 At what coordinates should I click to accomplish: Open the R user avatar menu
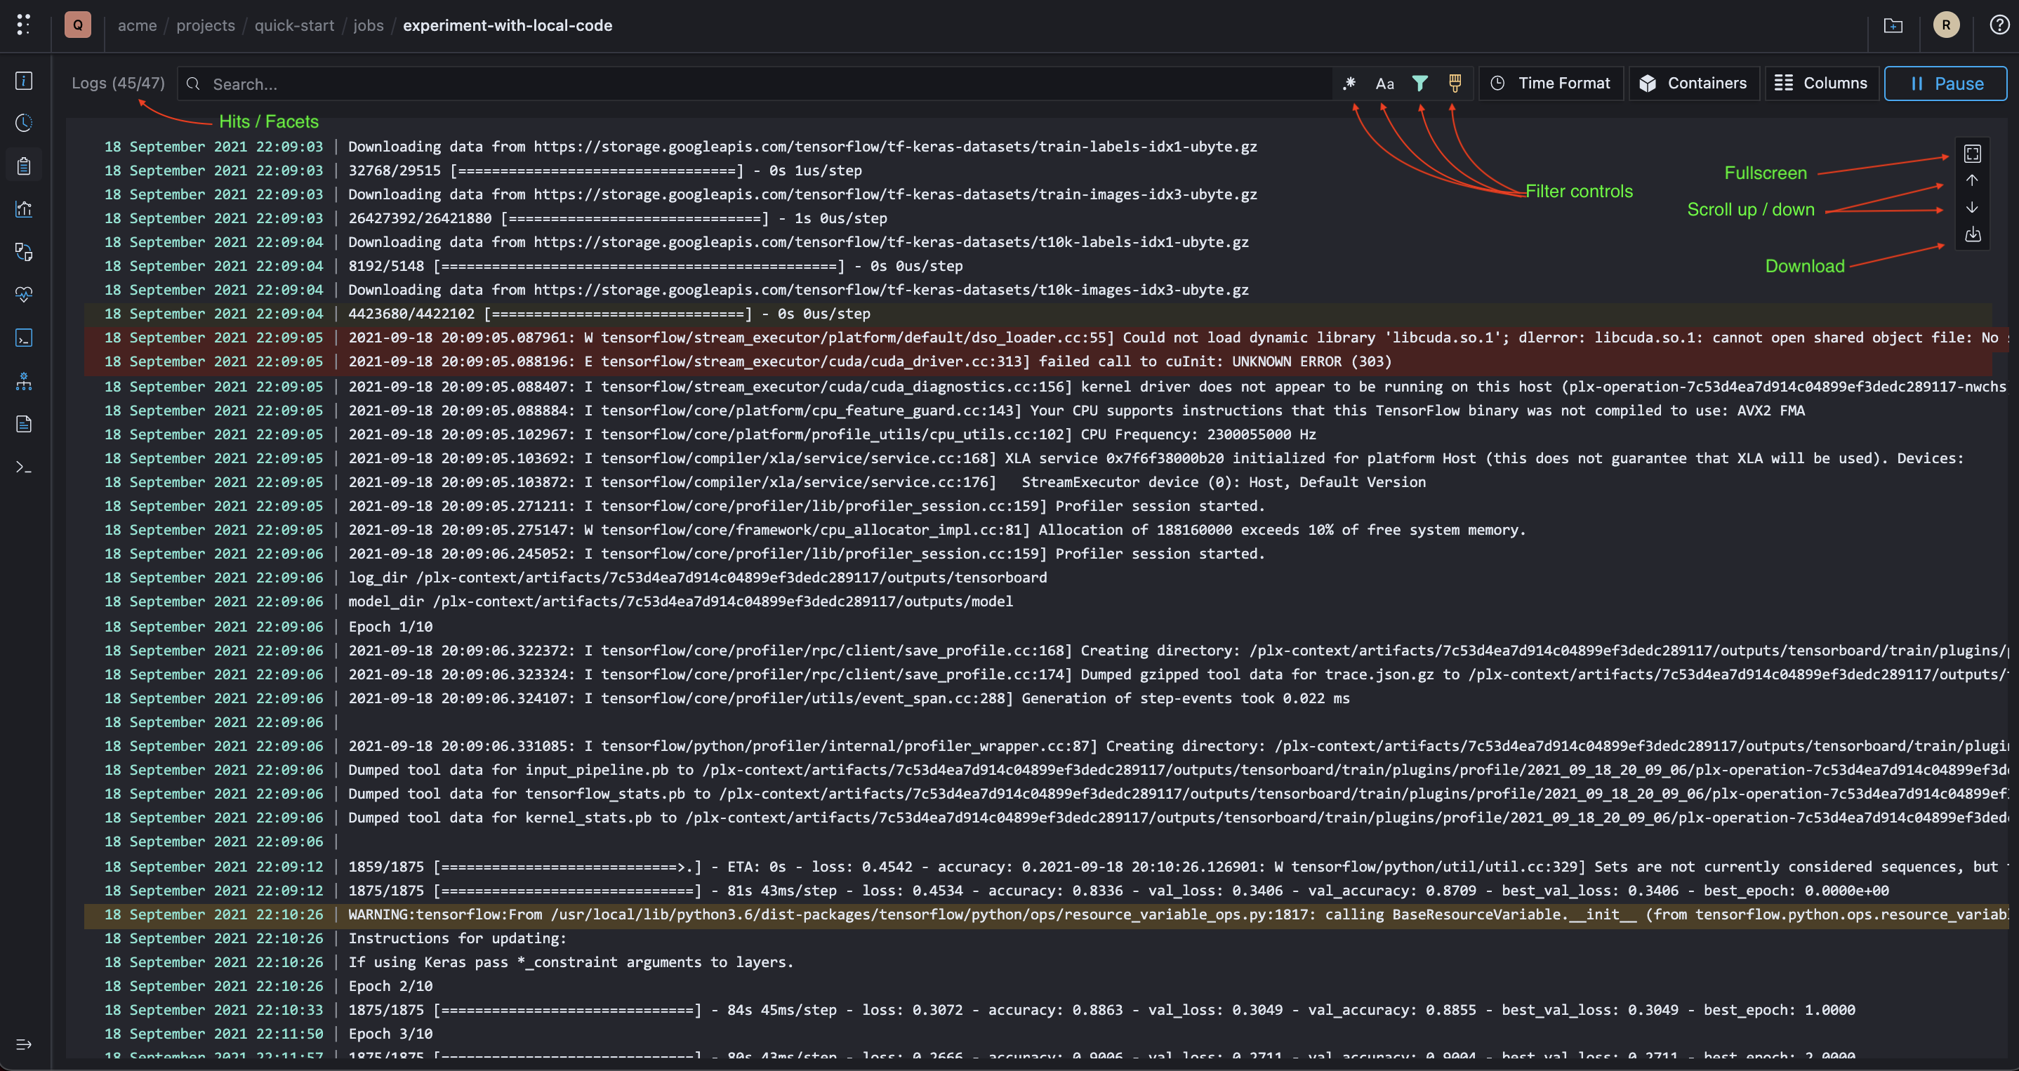click(1946, 25)
